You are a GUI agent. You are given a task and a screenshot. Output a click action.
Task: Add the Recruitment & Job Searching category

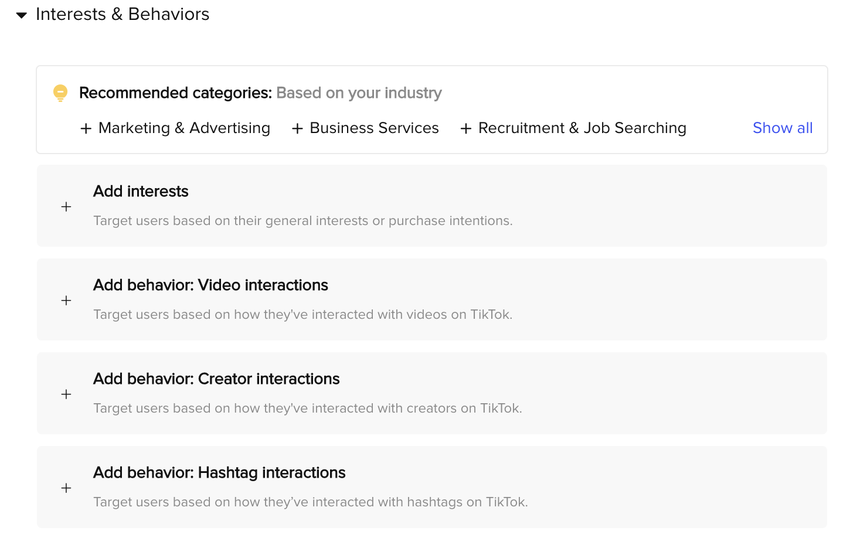(573, 128)
